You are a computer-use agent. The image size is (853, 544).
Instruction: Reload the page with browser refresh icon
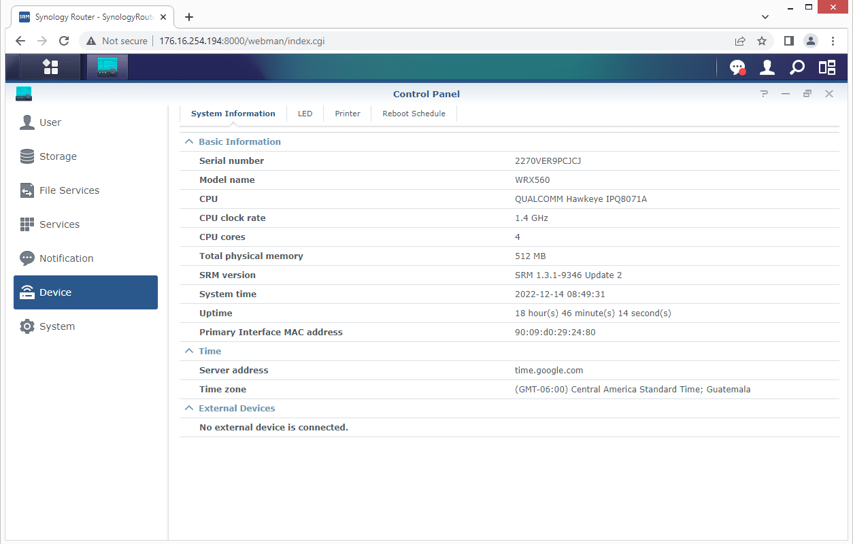64,41
